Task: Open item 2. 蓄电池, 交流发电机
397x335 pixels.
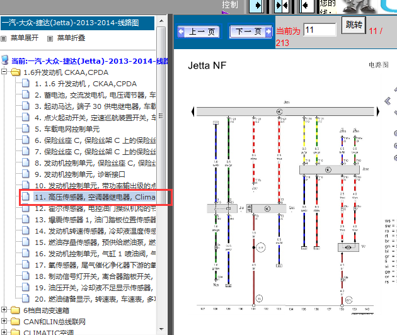Action: click(95, 95)
